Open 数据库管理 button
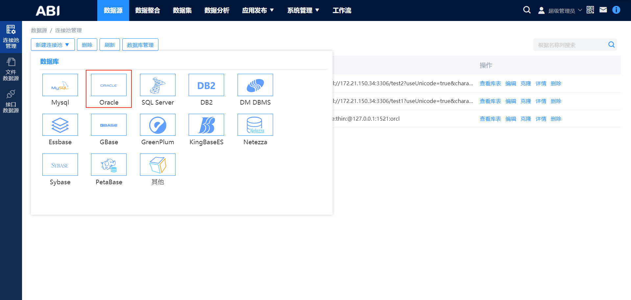The image size is (631, 300). 140,45
